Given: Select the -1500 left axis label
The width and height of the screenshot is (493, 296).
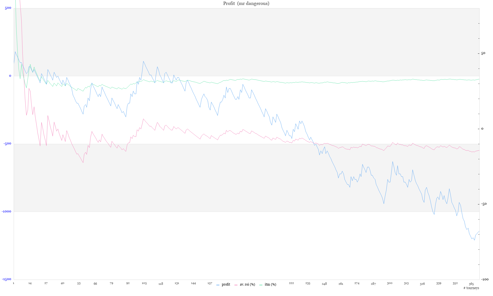Looking at the screenshot, I should [7, 279].
